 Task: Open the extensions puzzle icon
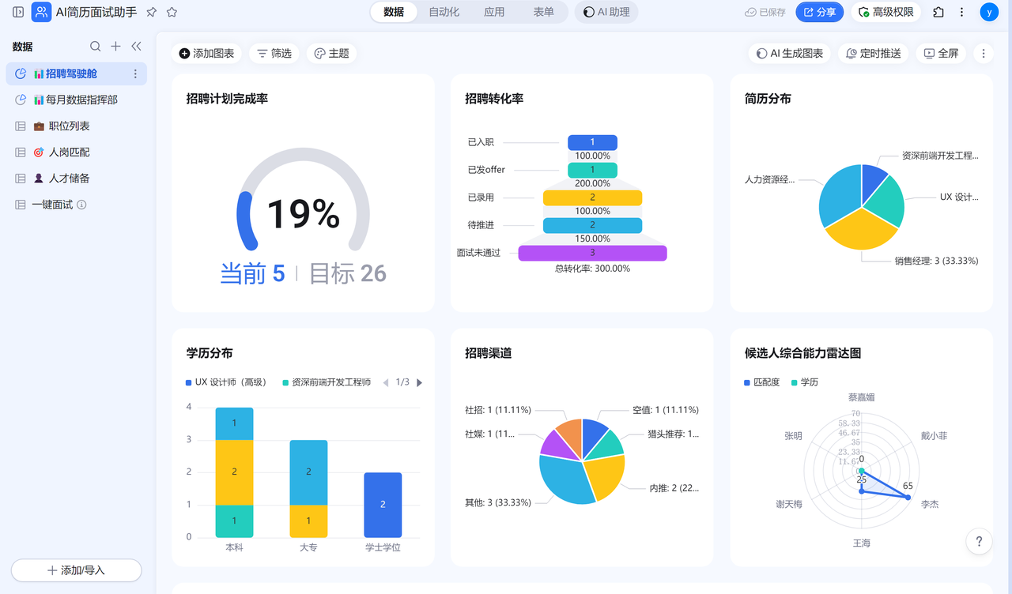[938, 12]
